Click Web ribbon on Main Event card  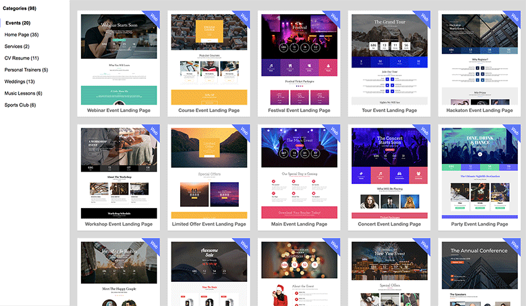click(x=334, y=131)
